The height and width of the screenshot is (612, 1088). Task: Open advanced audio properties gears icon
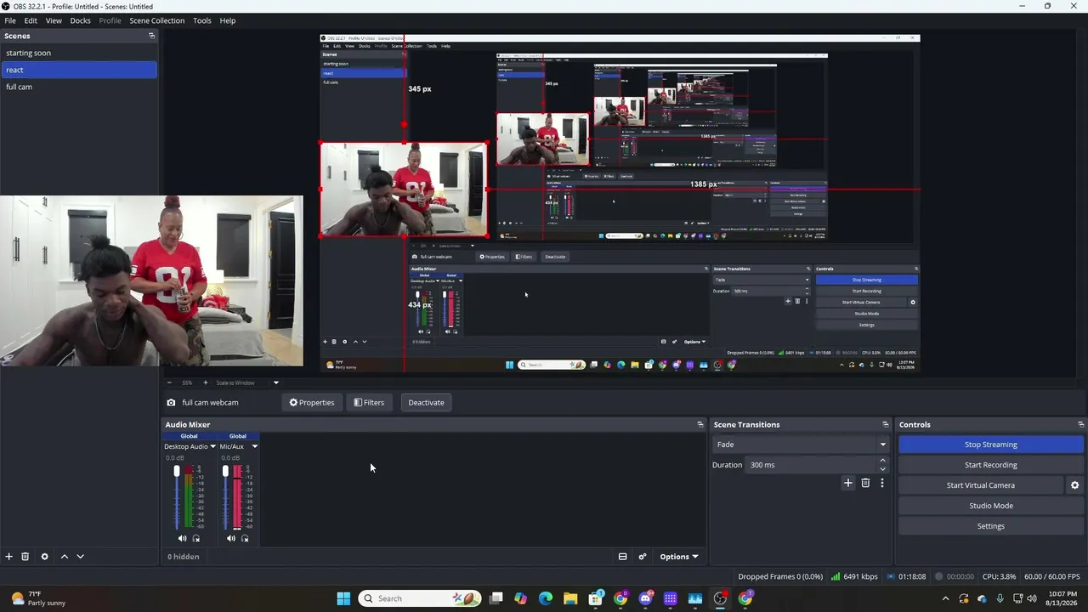pos(643,557)
